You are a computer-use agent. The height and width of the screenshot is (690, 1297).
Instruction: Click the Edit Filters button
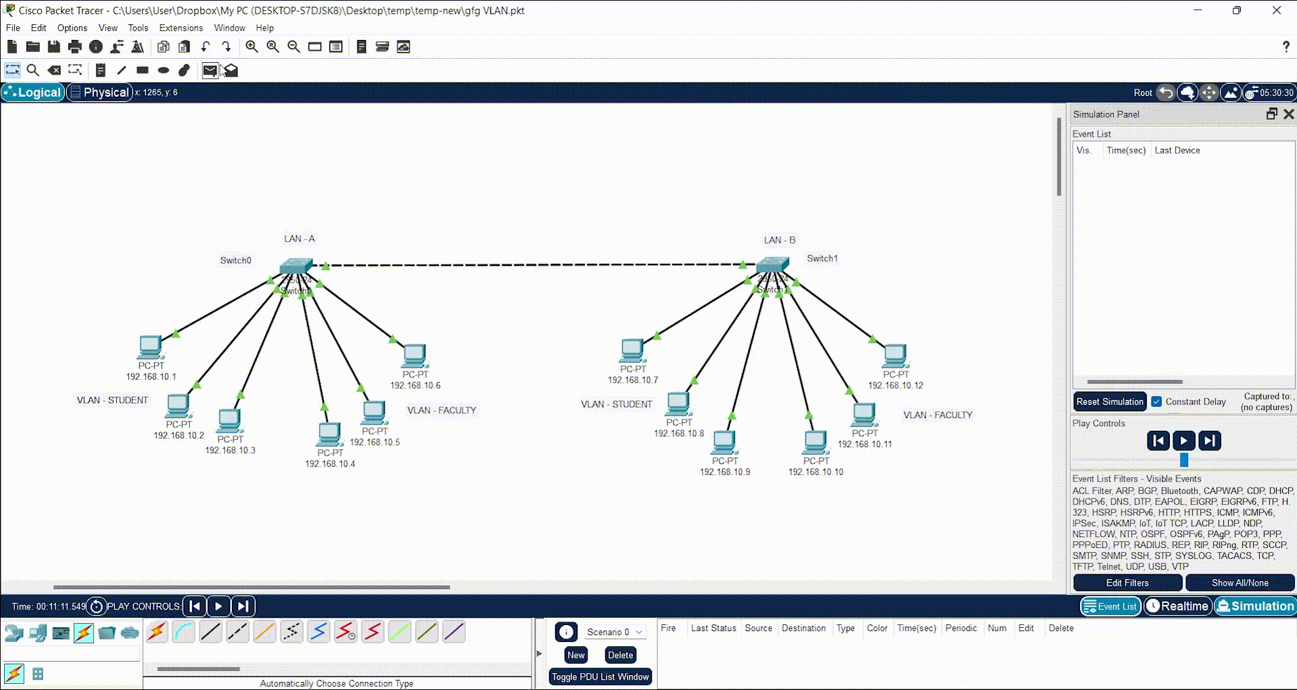pos(1127,582)
